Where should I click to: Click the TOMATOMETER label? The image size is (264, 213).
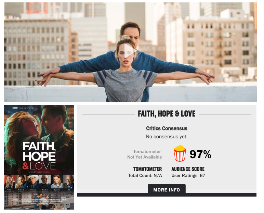tap(147, 169)
